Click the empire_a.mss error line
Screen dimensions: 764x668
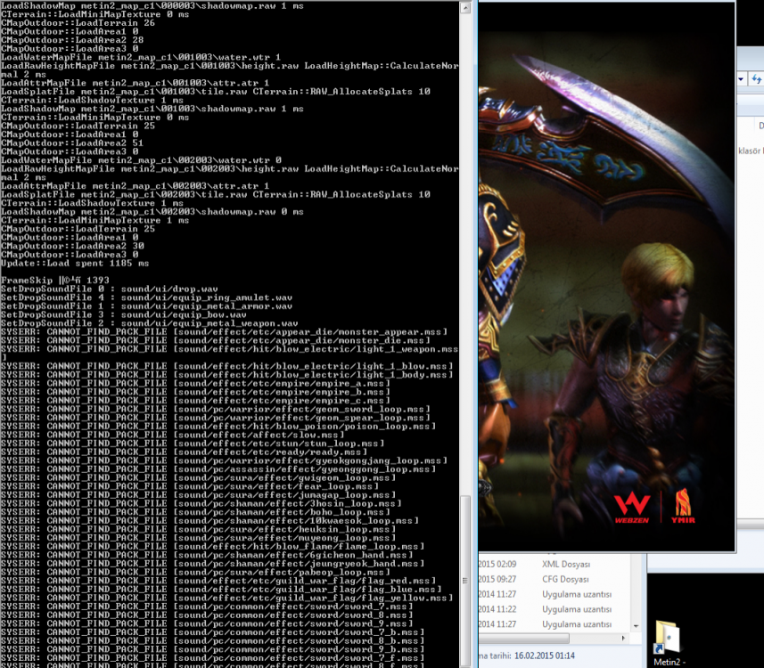pyautogui.click(x=195, y=383)
